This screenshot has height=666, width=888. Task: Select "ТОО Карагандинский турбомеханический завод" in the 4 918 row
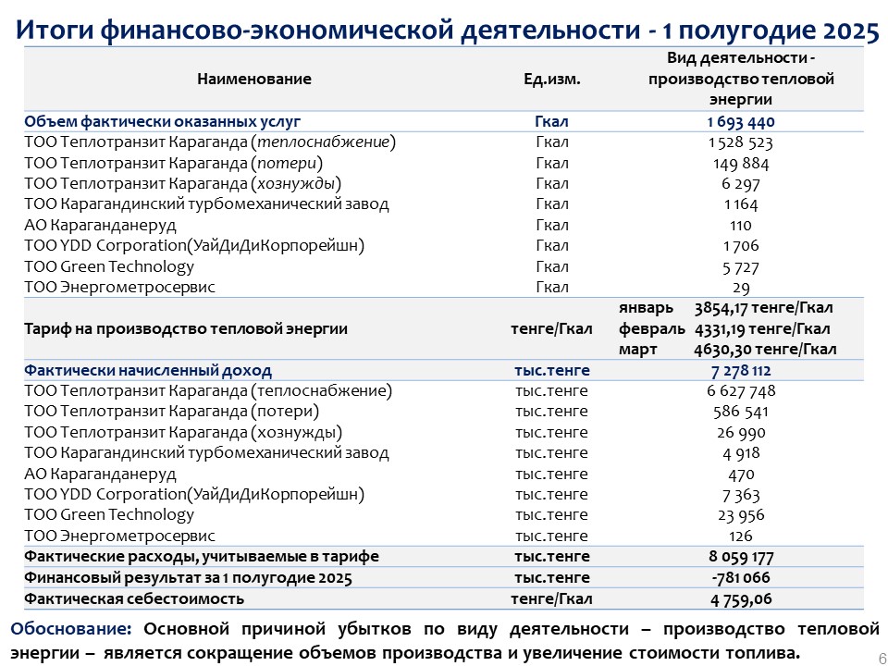click(x=206, y=453)
